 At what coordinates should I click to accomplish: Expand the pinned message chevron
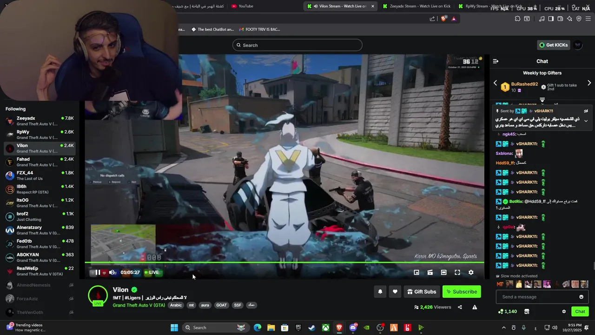pyautogui.click(x=586, y=121)
